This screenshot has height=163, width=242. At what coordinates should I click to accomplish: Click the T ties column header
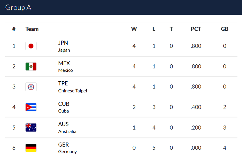point(171,29)
